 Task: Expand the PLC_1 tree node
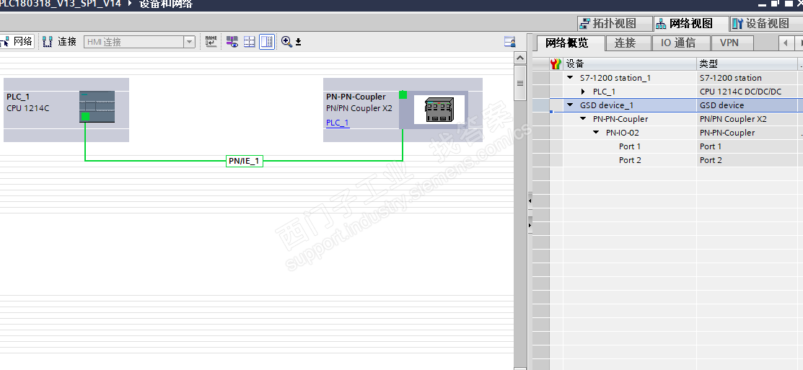pos(583,92)
